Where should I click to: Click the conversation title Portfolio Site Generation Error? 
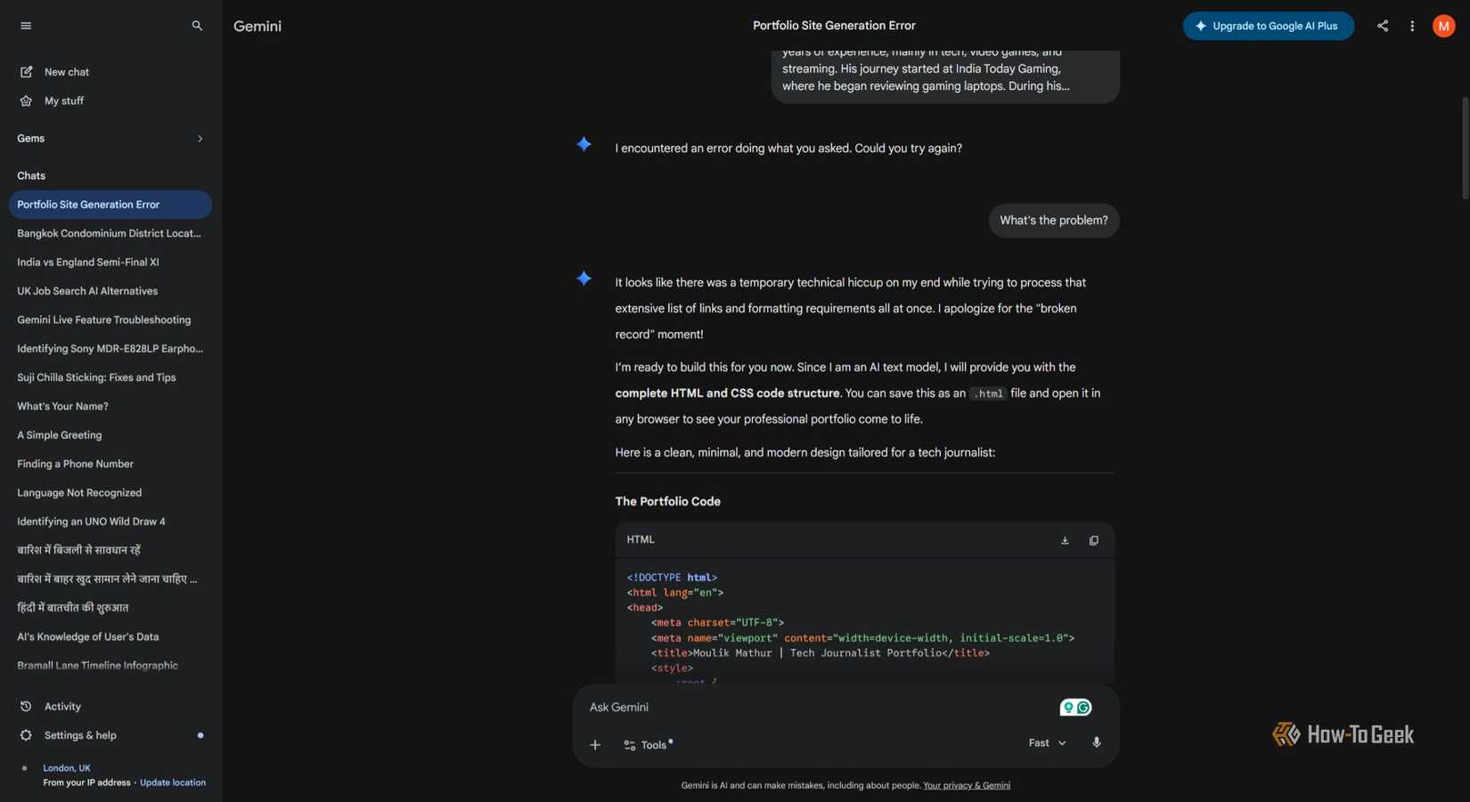tap(834, 26)
